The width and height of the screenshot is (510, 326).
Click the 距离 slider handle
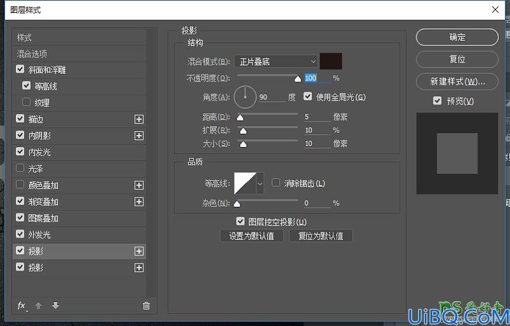(240, 118)
